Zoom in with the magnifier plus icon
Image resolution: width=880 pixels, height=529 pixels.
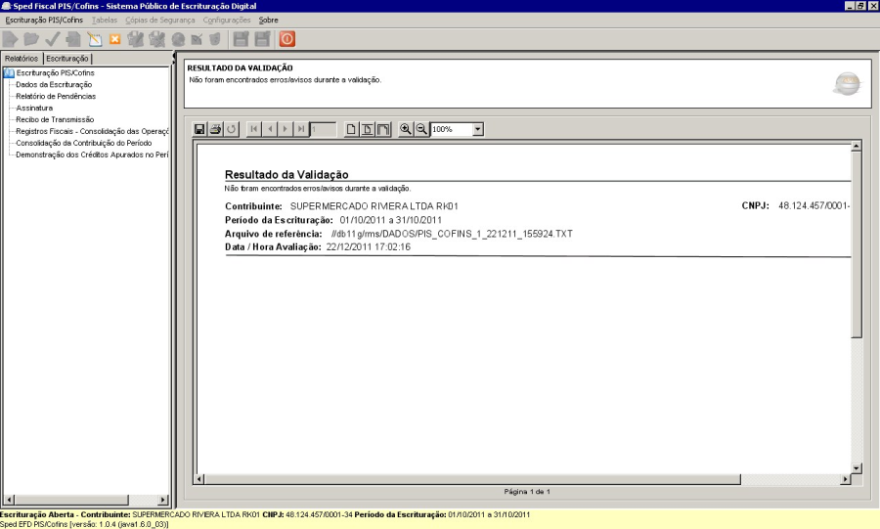click(x=405, y=130)
